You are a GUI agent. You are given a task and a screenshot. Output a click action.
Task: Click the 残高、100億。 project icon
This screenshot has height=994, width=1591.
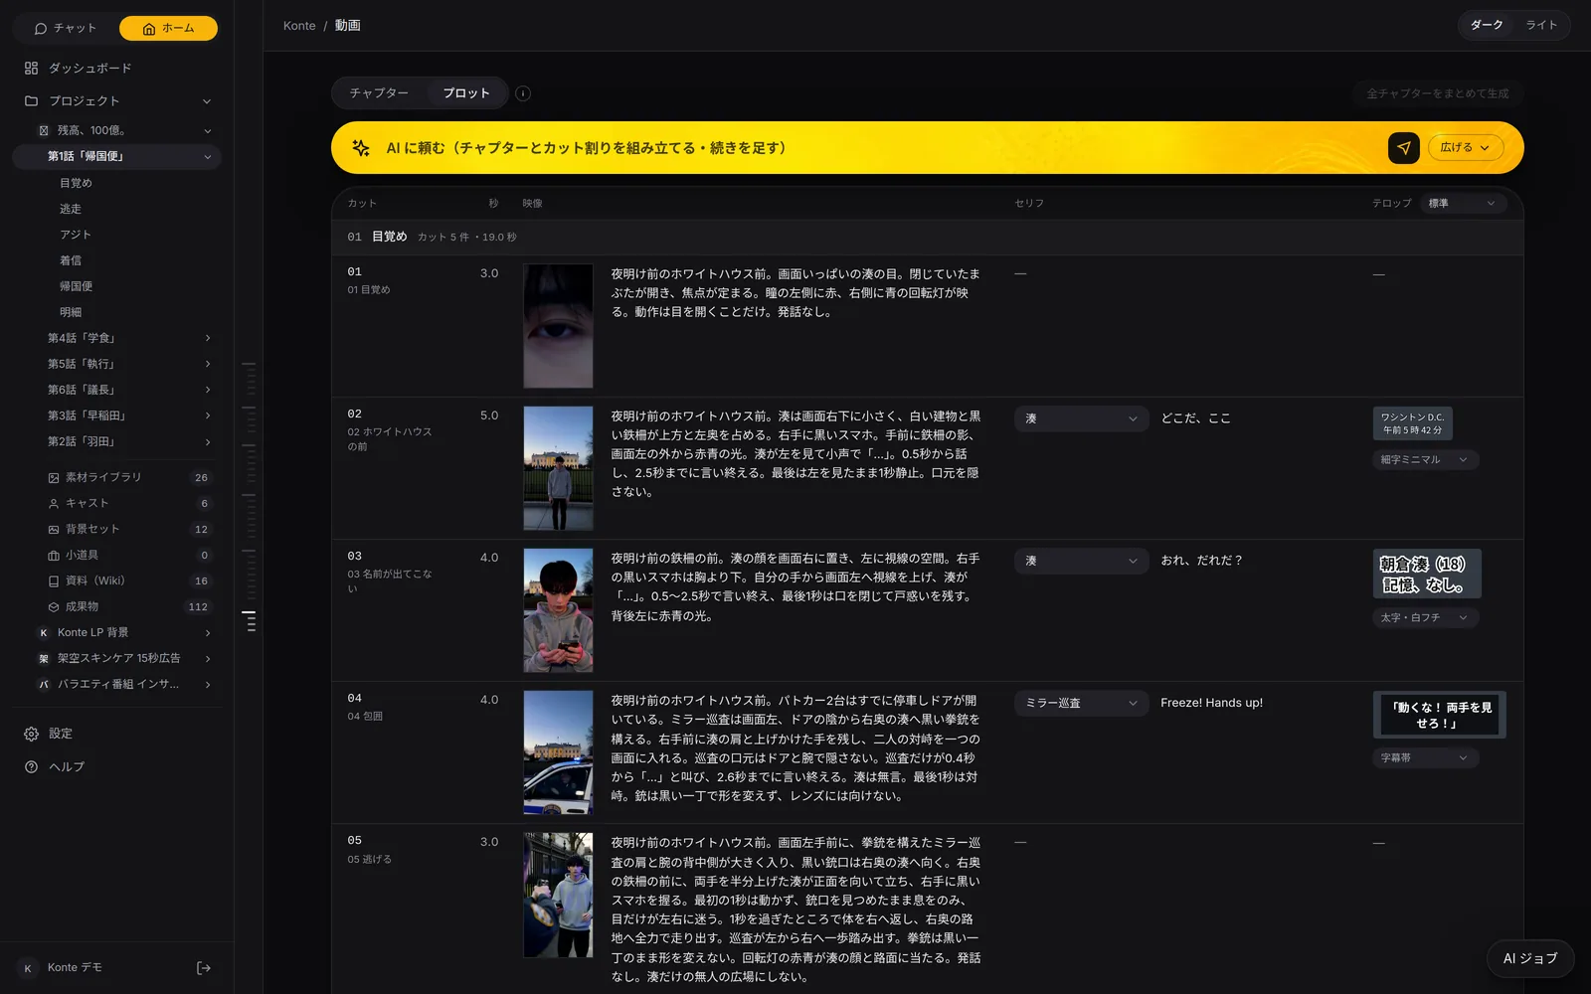[x=44, y=131]
